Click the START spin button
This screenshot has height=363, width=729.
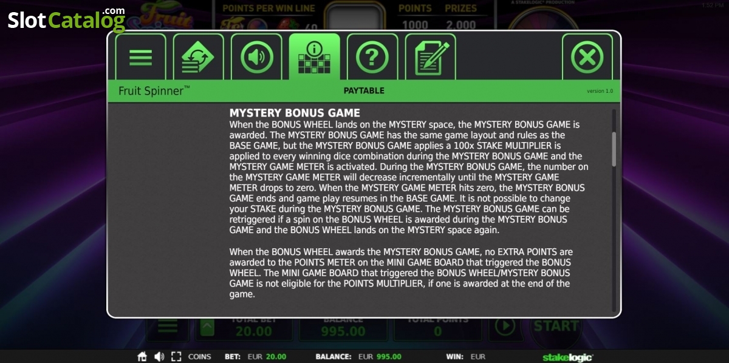pyautogui.click(x=556, y=326)
